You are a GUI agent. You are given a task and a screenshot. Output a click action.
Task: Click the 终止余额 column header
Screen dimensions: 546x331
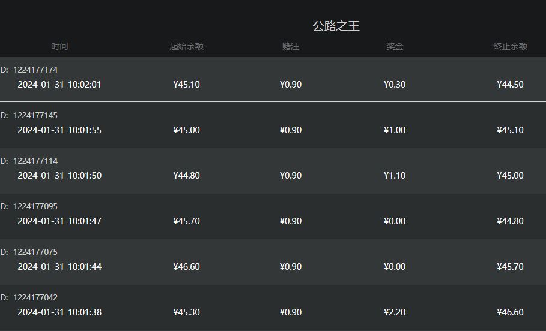[510, 46]
